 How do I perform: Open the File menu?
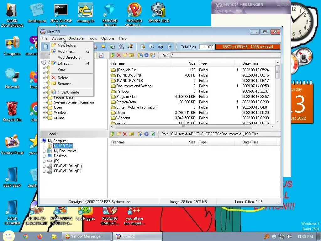(45, 38)
